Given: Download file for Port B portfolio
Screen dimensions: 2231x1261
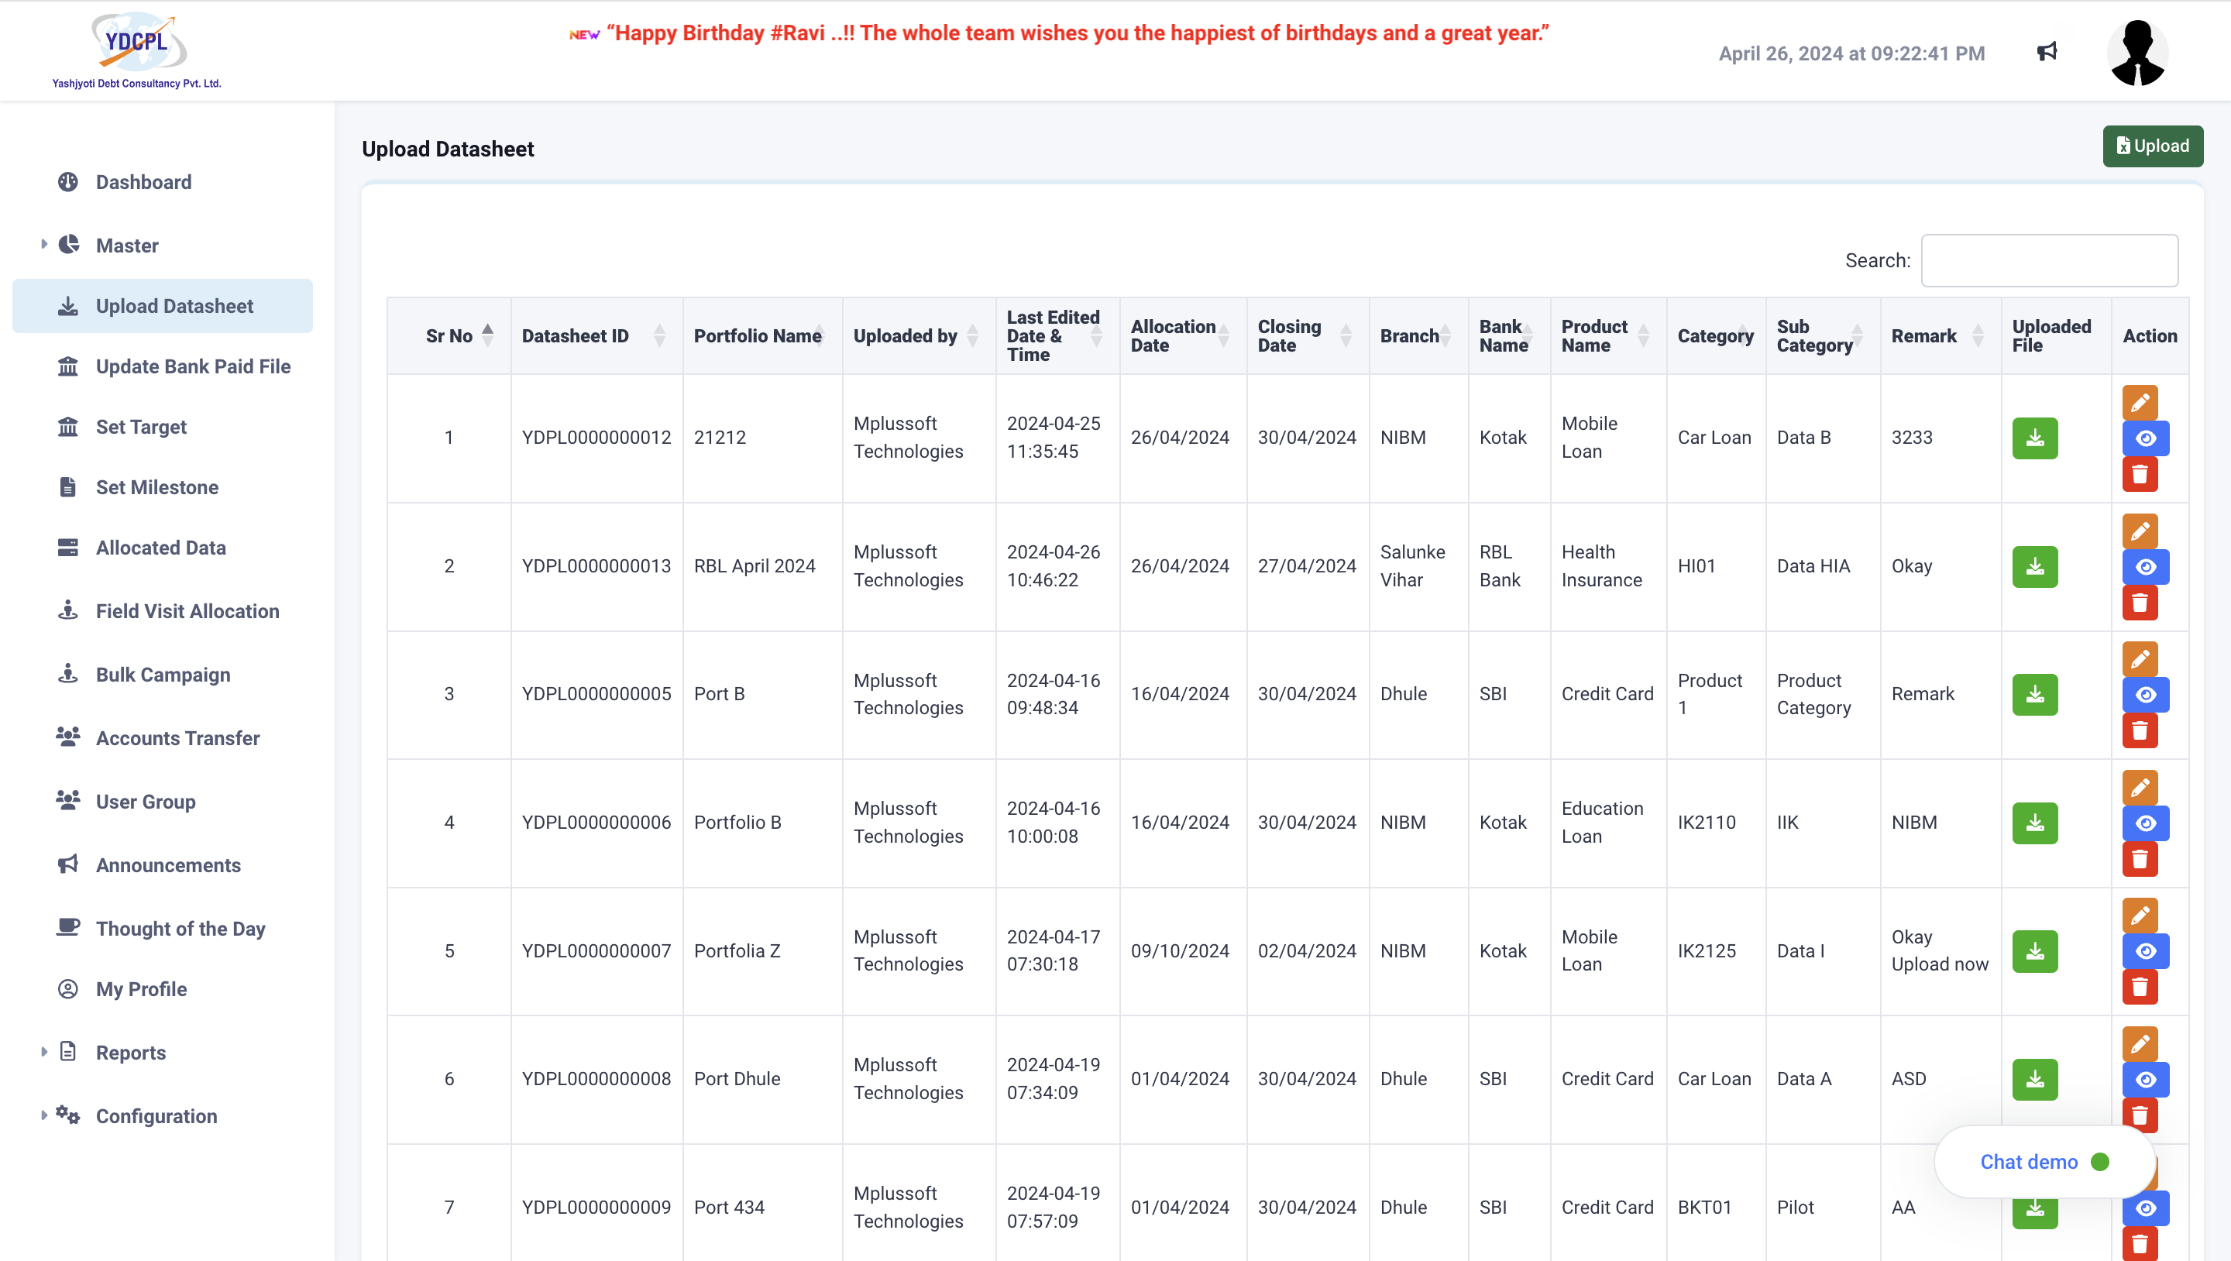Looking at the screenshot, I should click(2034, 695).
